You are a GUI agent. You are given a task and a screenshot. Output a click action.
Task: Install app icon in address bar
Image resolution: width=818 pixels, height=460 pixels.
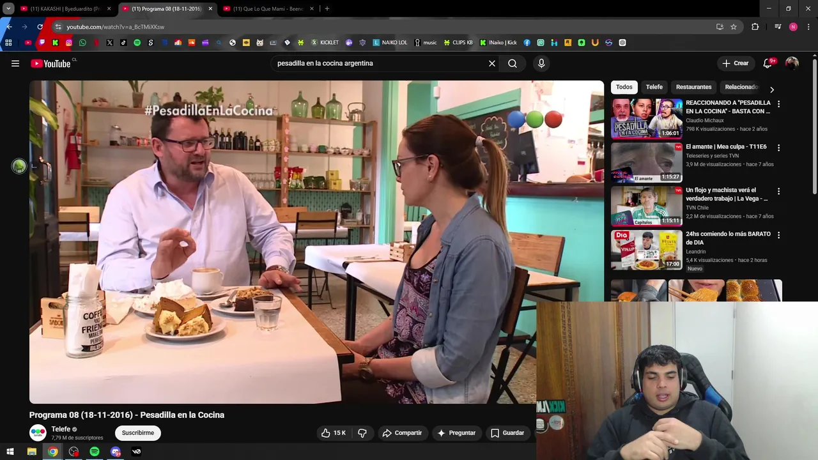point(720,27)
